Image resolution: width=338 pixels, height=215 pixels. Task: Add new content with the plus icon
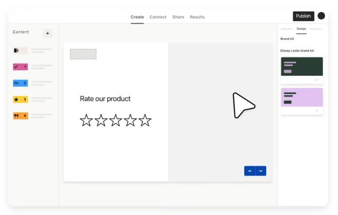pyautogui.click(x=48, y=33)
